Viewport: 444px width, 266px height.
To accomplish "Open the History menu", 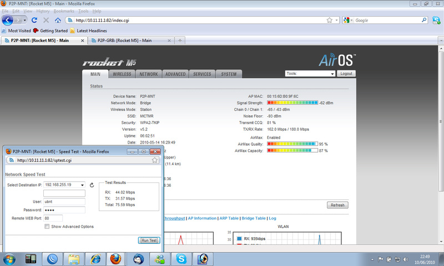I will click(43, 11).
